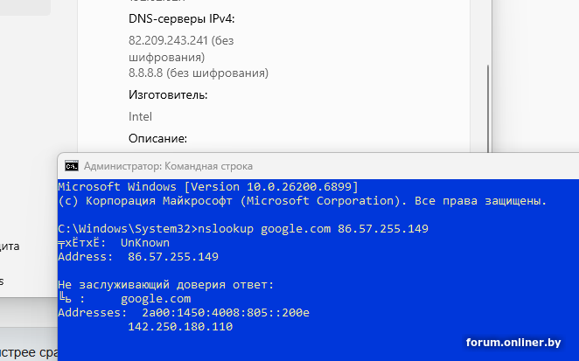Click the Microsoft Corporation copyright line
This screenshot has width=579, height=361.
click(x=302, y=200)
